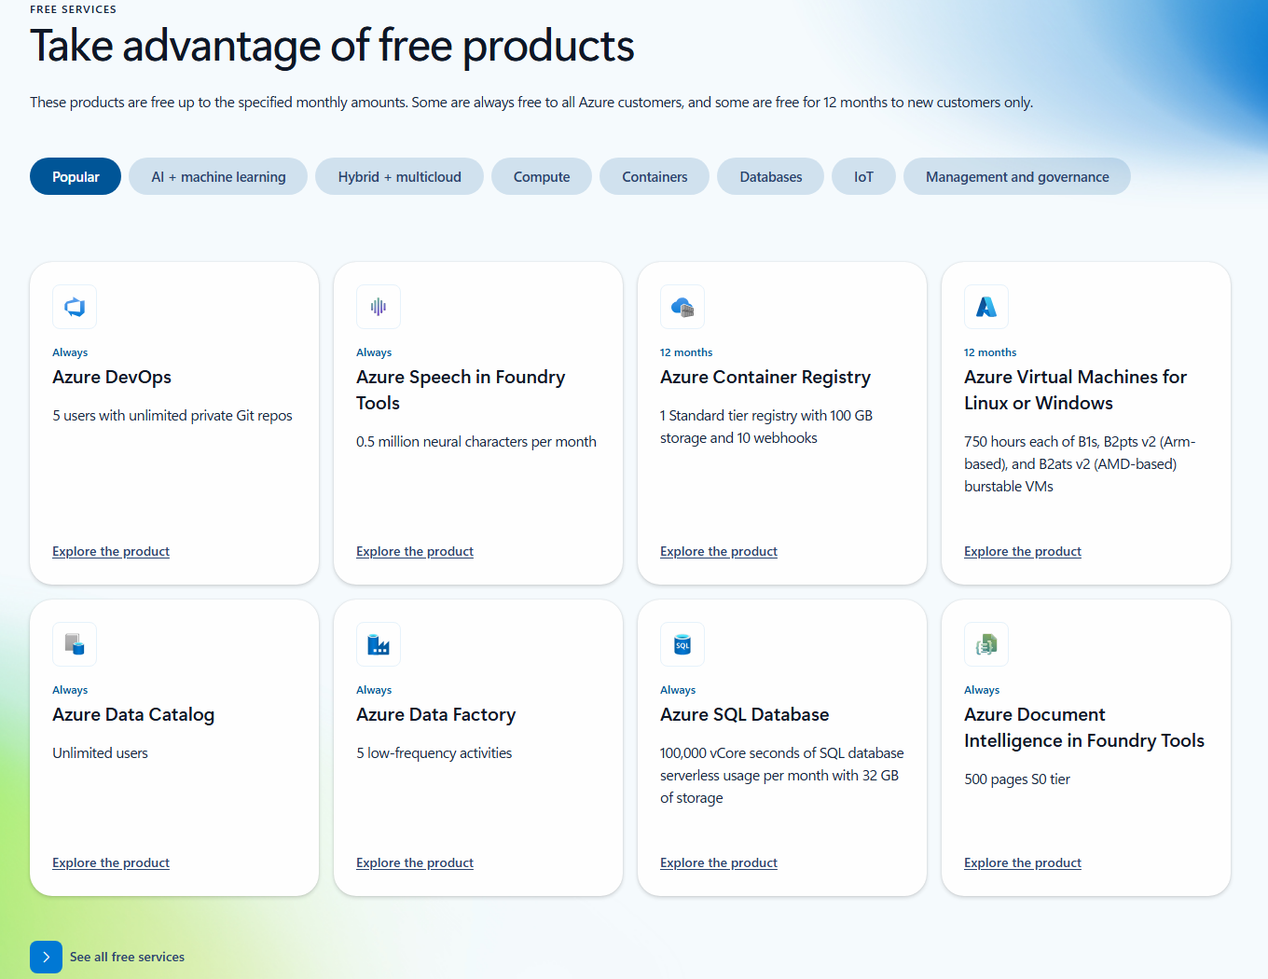Click the 'FREE SERVICES' label

tap(73, 9)
